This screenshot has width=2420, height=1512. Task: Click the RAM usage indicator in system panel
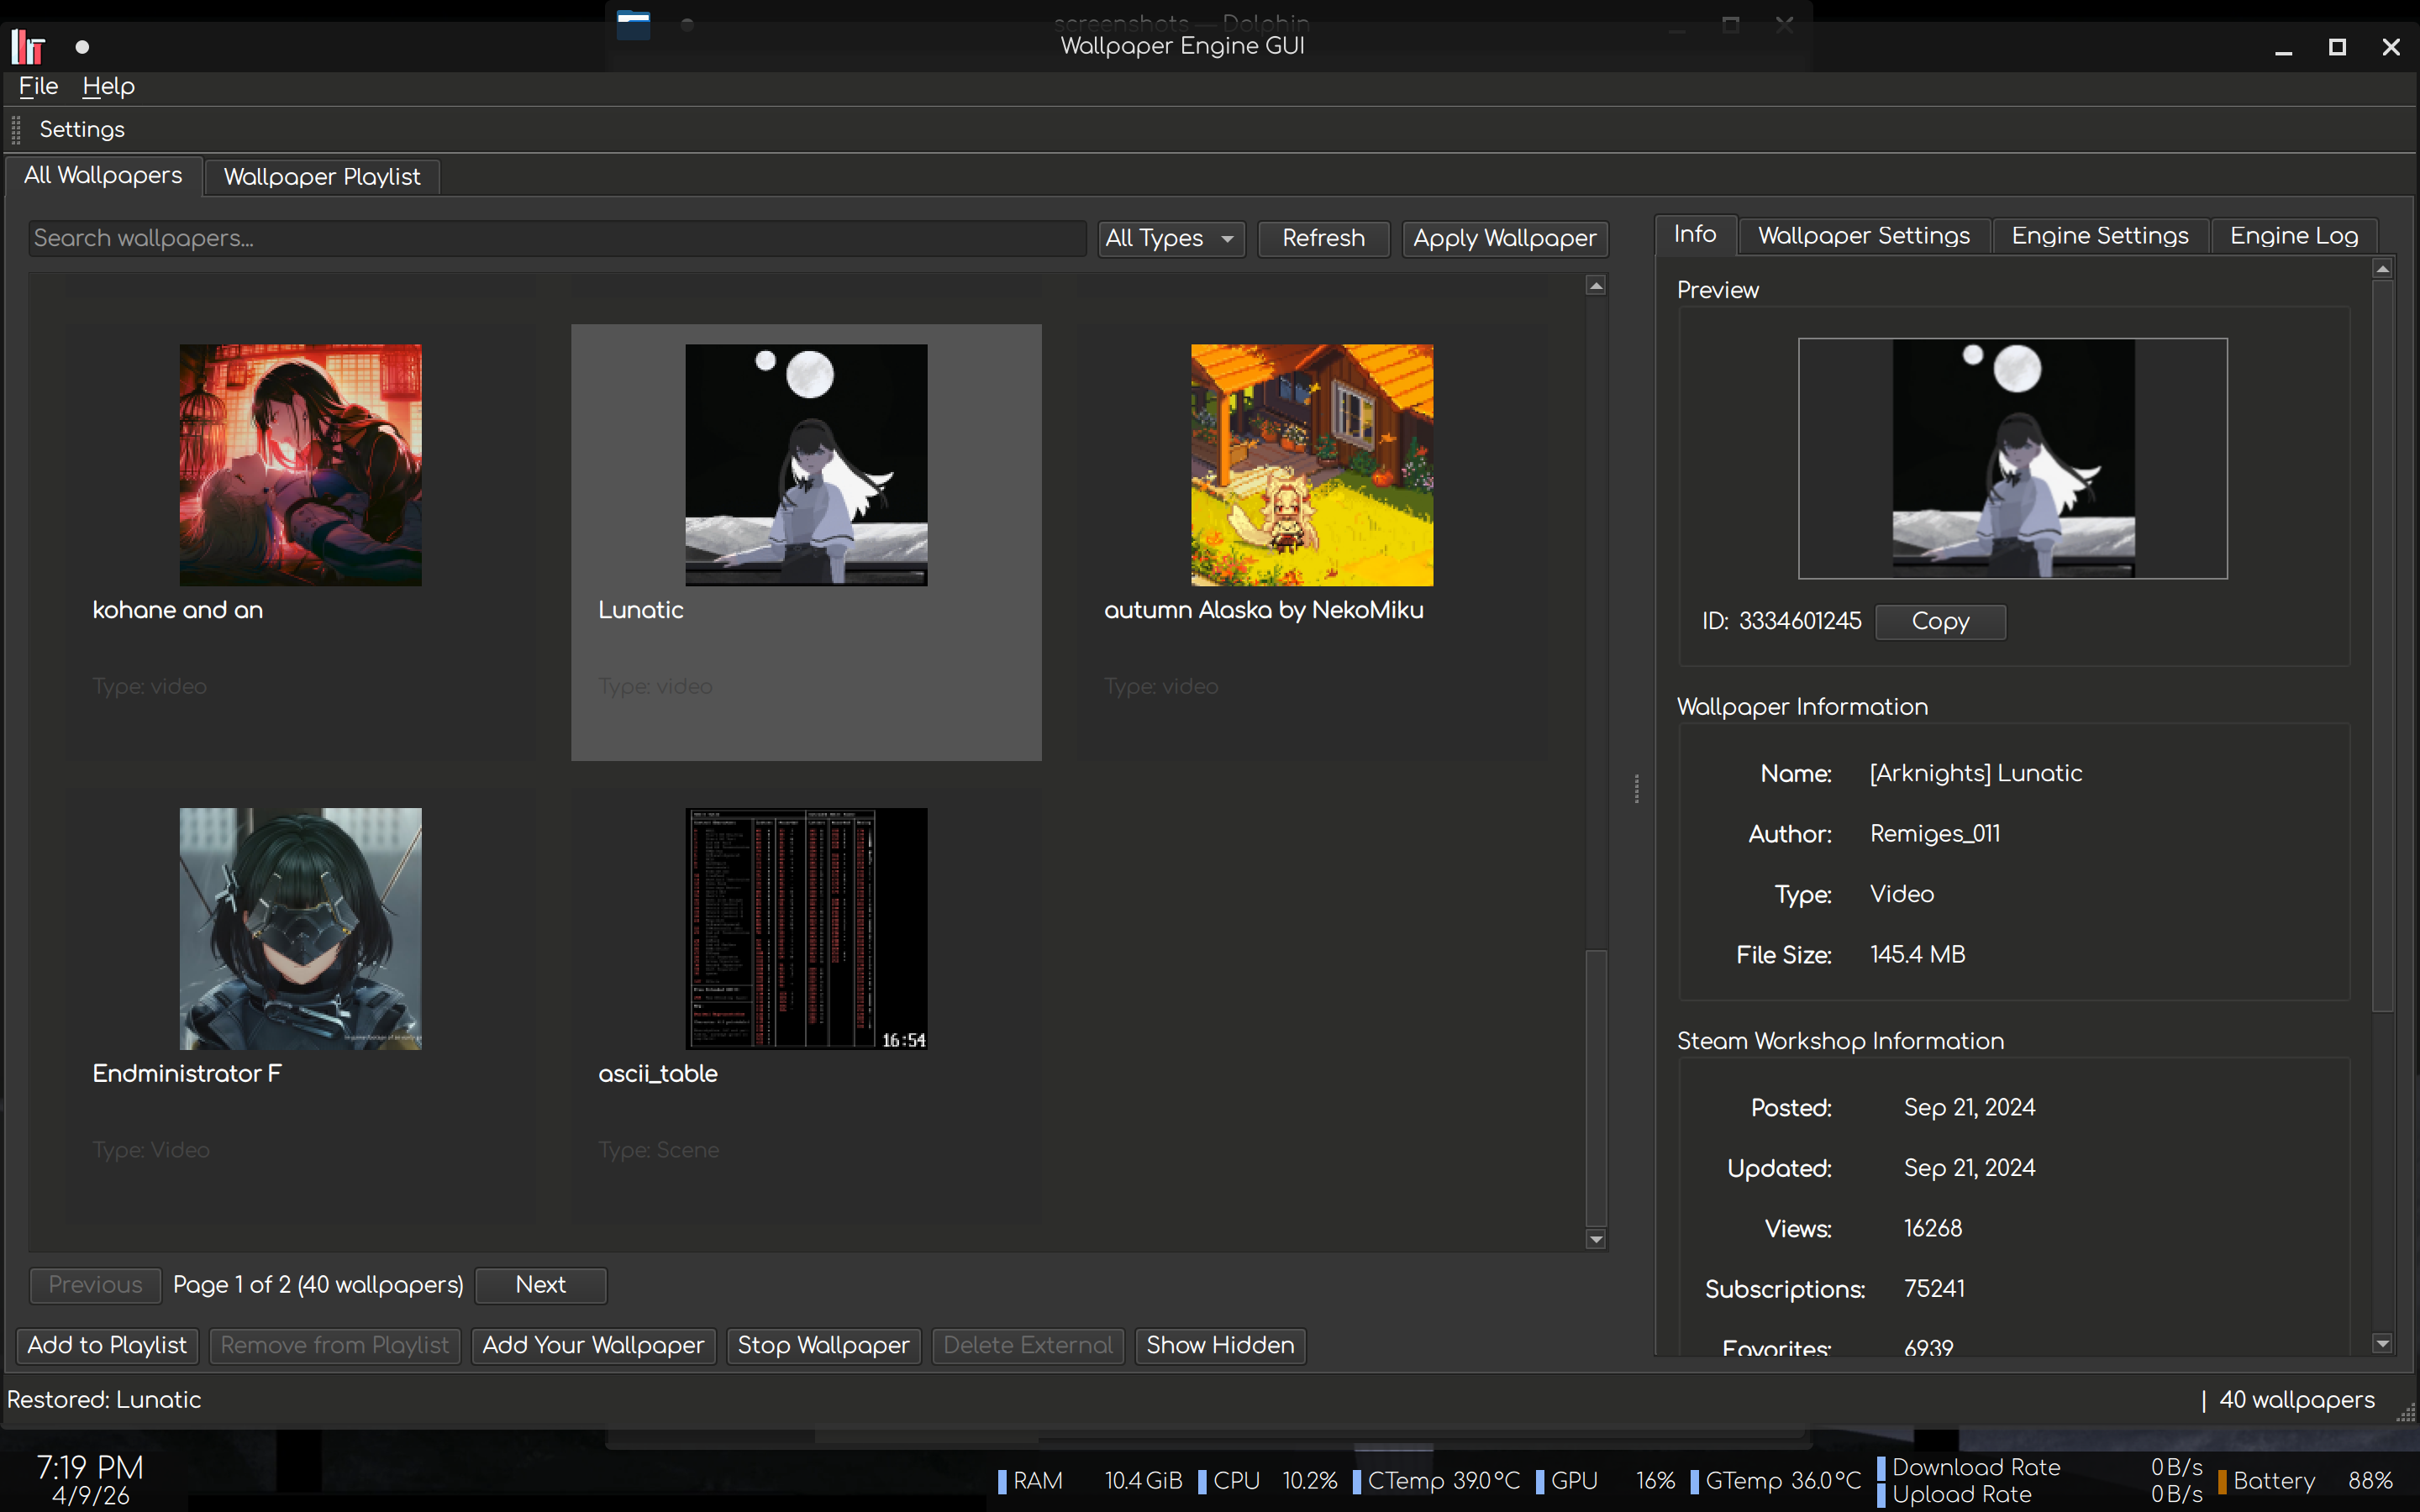click(x=1090, y=1480)
